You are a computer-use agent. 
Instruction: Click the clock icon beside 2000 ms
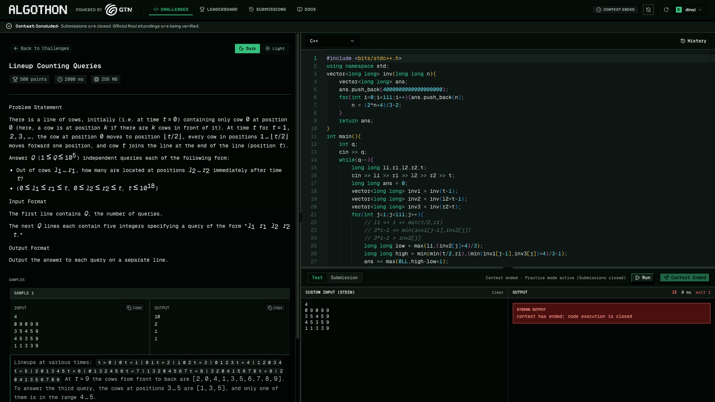(x=60, y=79)
